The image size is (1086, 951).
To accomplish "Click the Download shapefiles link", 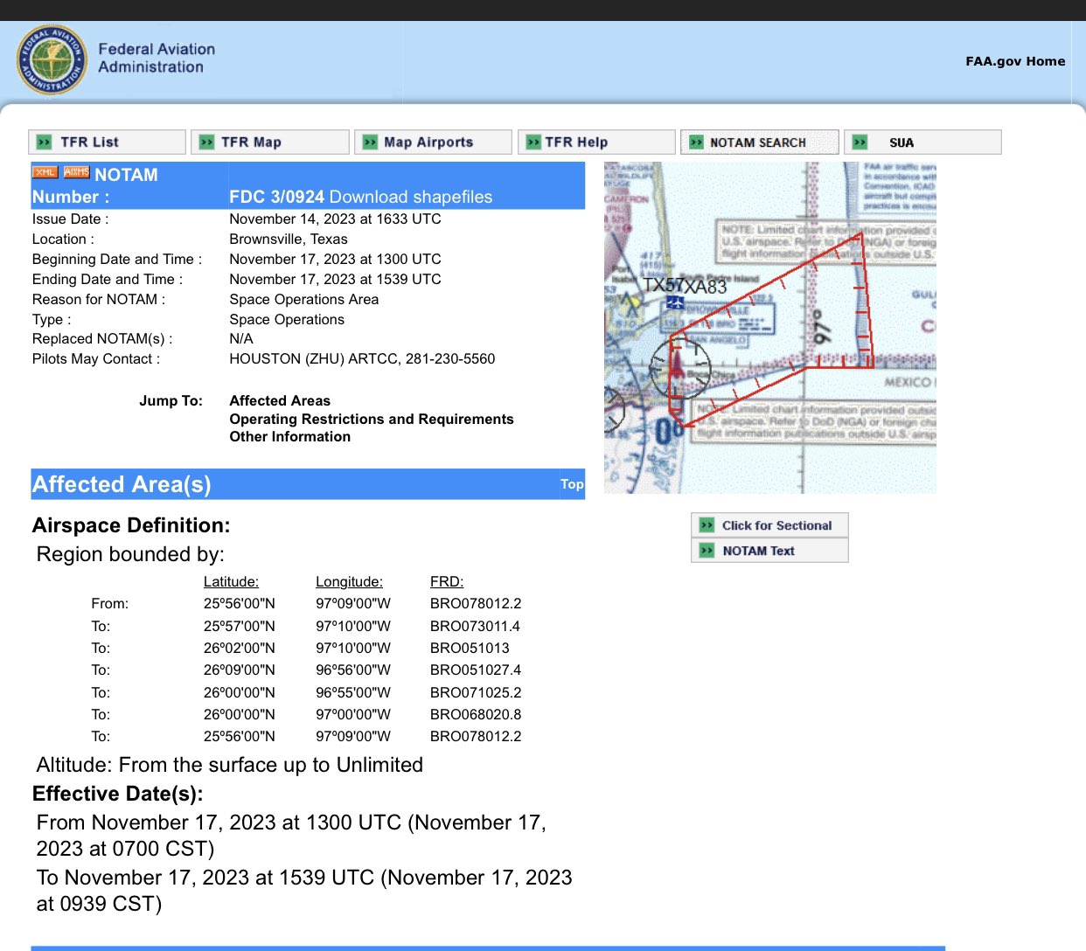I will click(411, 197).
